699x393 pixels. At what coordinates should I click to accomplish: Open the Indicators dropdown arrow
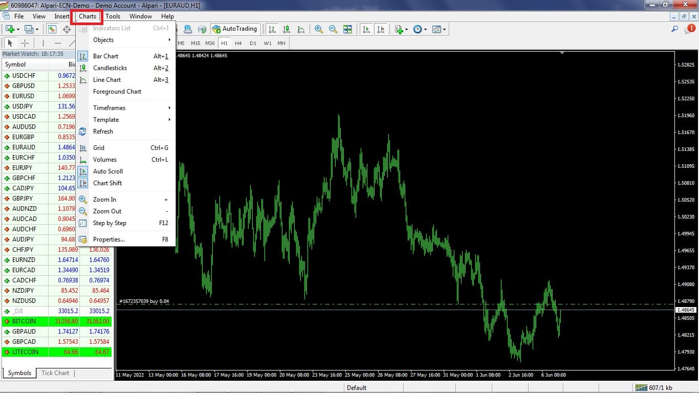point(406,29)
